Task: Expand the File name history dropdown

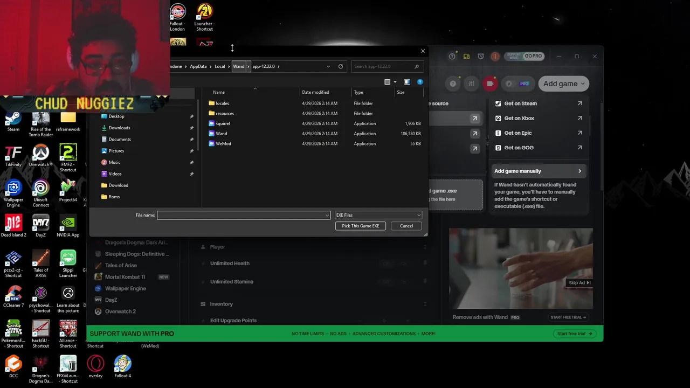Action: pyautogui.click(x=327, y=215)
